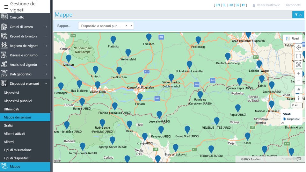306x172 pixels.
Task: Clear the selected report in dropdown
Action: 126,26
